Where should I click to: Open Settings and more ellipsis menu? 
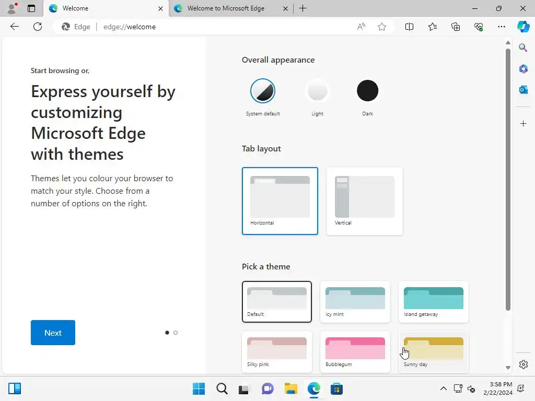[501, 27]
